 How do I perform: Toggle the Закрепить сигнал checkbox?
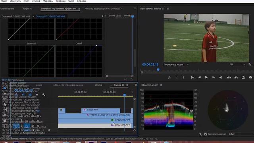tap(206, 134)
